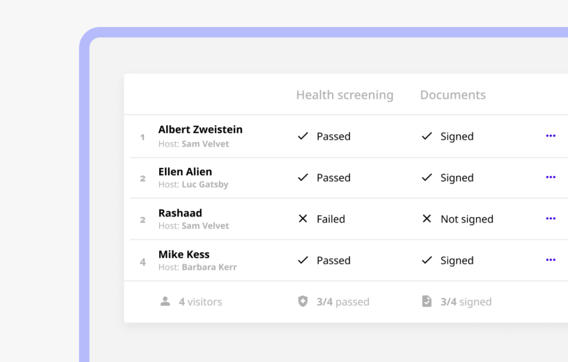This screenshot has height=362, width=568.
Task: Open host Luc Gatsby's profile link
Action: click(205, 185)
